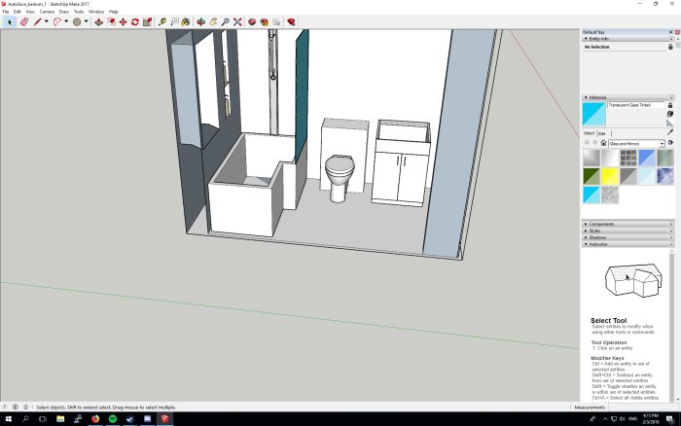Select the sky reflection mirror swatch

pos(664,176)
